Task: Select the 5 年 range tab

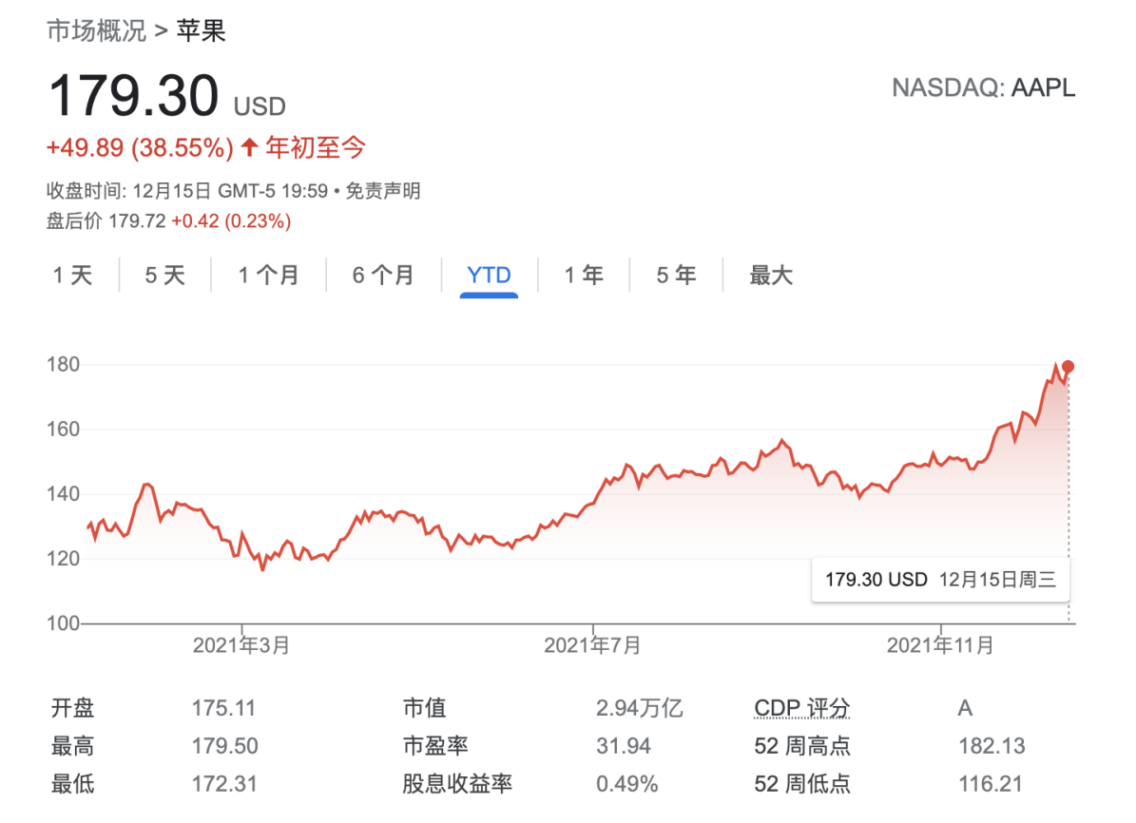Action: pos(676,276)
